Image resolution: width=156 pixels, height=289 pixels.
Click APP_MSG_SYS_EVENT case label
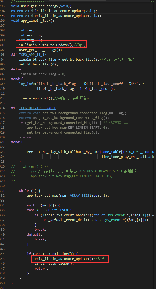53,210
